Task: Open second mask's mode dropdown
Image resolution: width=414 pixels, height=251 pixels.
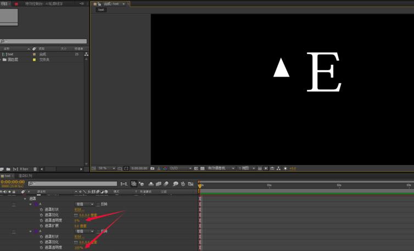Action: point(84,231)
